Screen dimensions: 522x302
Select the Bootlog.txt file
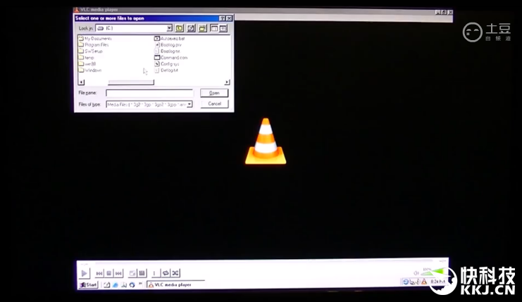coord(167,51)
